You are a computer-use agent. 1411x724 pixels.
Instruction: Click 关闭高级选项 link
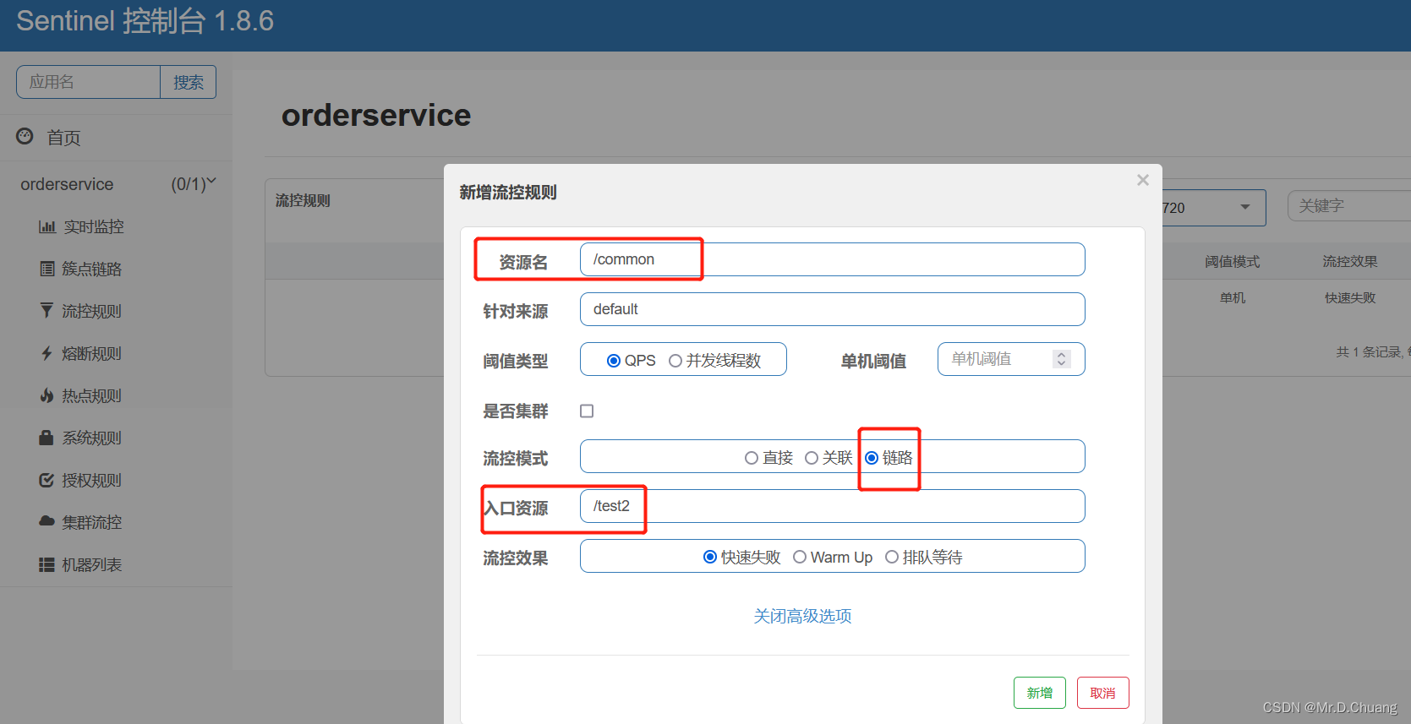pos(802,616)
